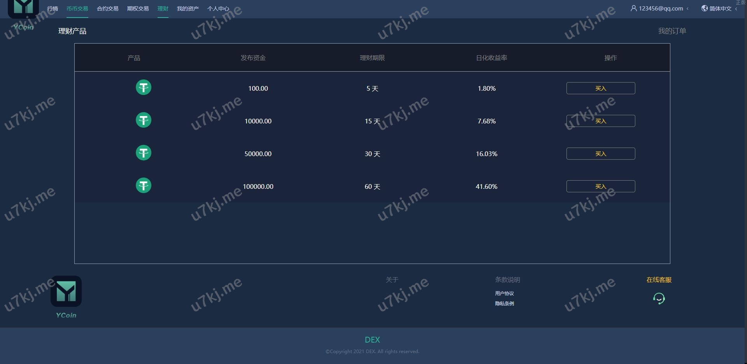The height and width of the screenshot is (364, 747).
Task: Click the YCoin logo in footer
Action: pos(66,292)
